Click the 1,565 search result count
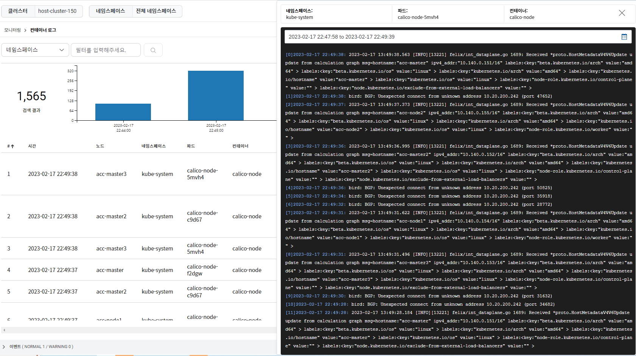The image size is (636, 356). coord(31,96)
